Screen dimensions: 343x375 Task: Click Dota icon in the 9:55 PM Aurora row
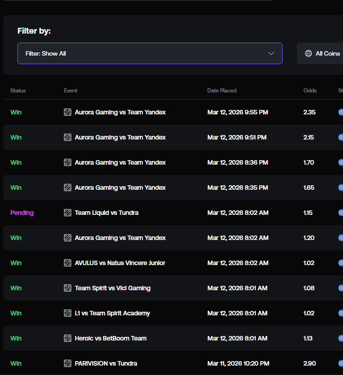[68, 112]
